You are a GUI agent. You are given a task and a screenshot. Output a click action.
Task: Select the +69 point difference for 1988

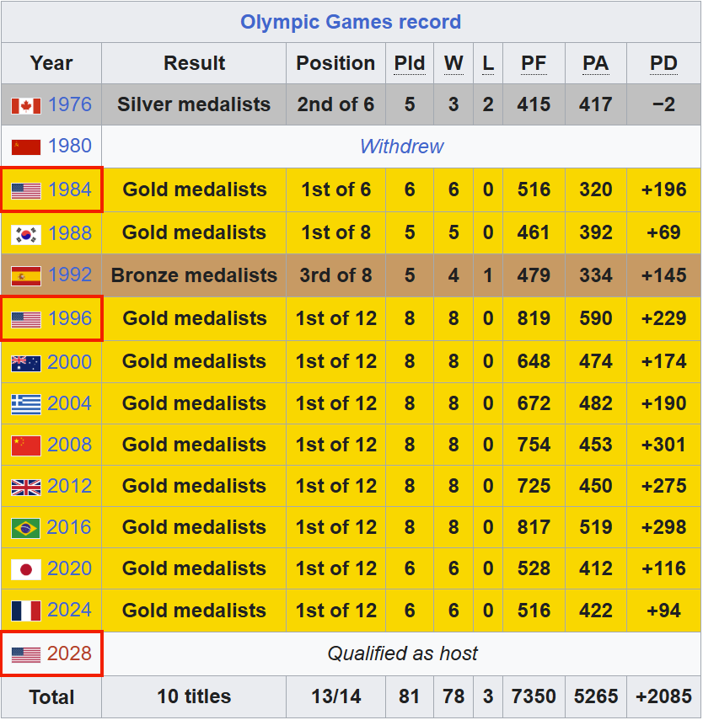click(663, 232)
